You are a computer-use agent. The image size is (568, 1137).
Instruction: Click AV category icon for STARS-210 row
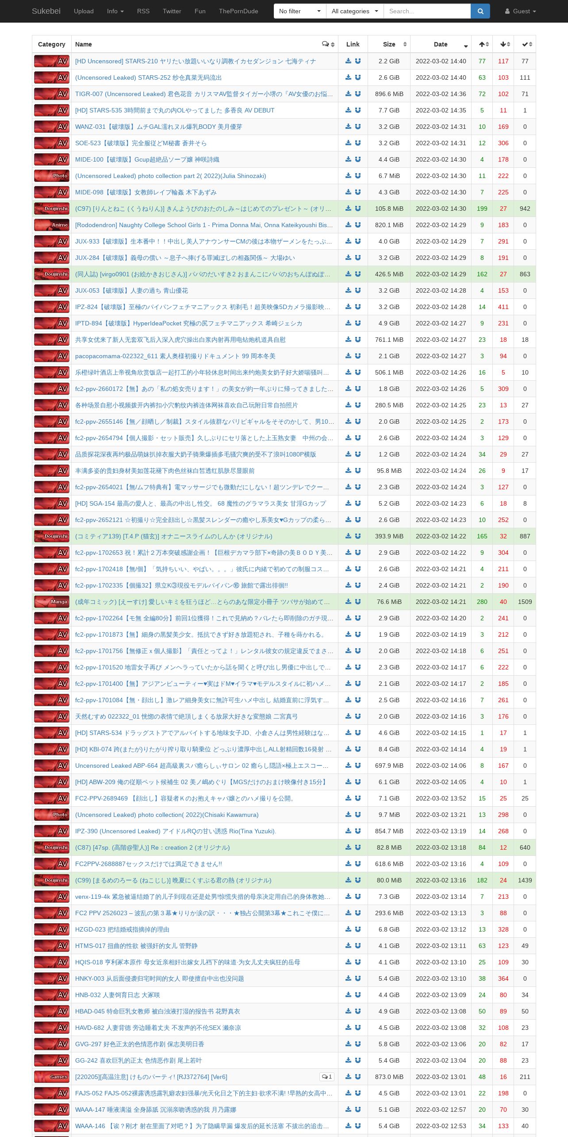tap(52, 61)
